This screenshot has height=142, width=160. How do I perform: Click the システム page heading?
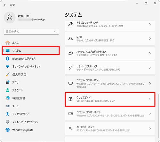pyautogui.click(x=73, y=15)
